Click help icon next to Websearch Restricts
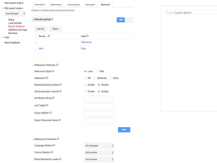The width and height of the screenshot is (217, 163). click(x=58, y=139)
